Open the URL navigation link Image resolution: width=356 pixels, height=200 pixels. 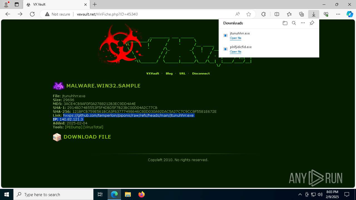click(182, 74)
